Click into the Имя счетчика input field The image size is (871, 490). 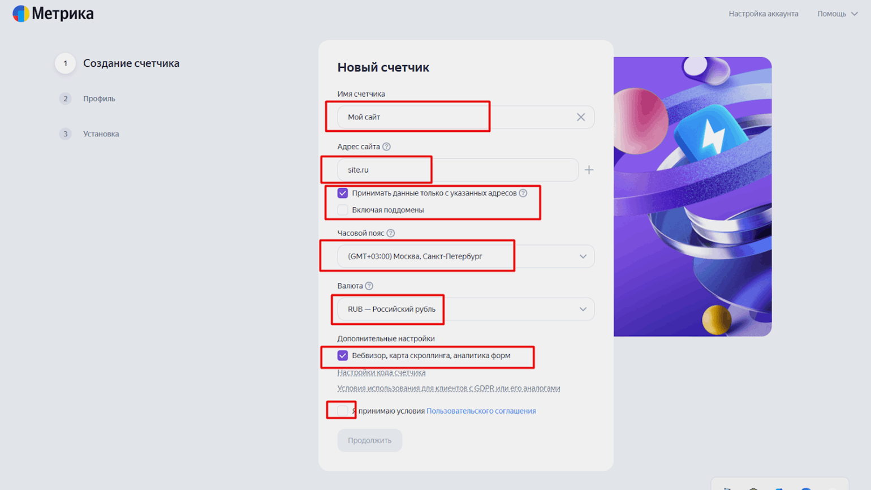(x=452, y=117)
